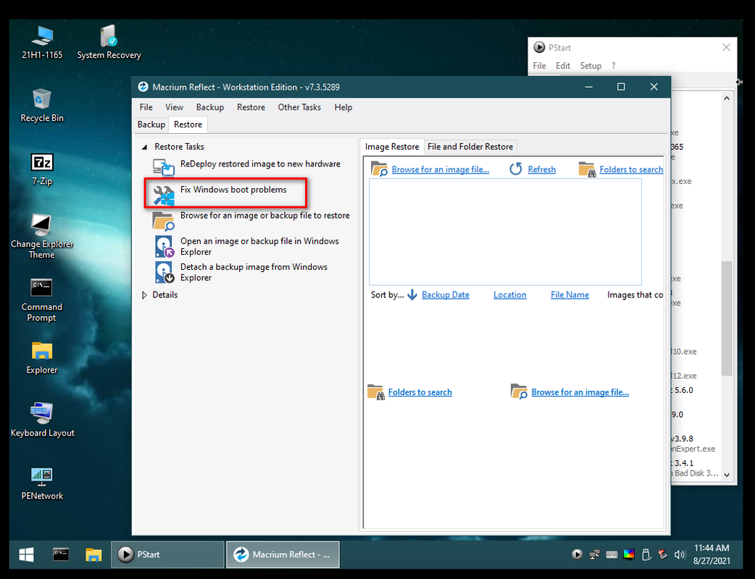This screenshot has height=579, width=755.
Task: Click folder icon beside lower Folders to search
Action: pyautogui.click(x=375, y=392)
